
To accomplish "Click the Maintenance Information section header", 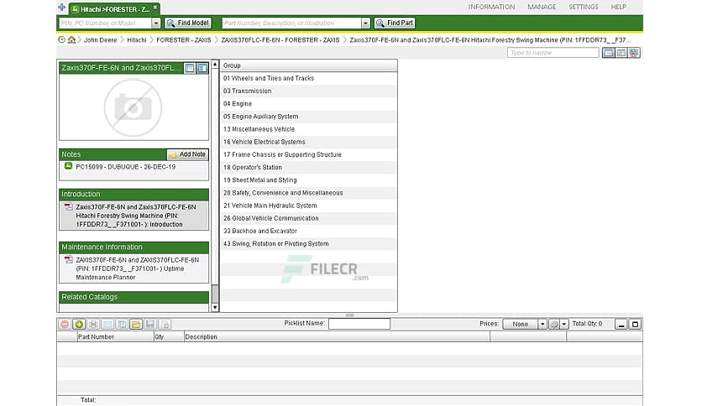I will (134, 247).
